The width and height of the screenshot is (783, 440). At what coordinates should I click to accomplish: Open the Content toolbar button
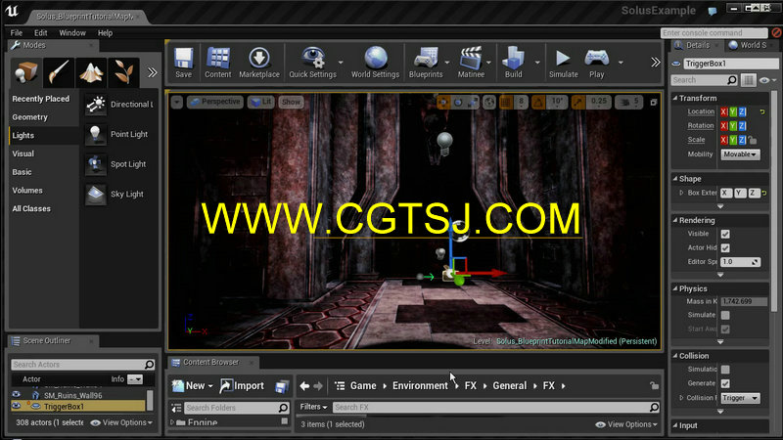[218, 62]
